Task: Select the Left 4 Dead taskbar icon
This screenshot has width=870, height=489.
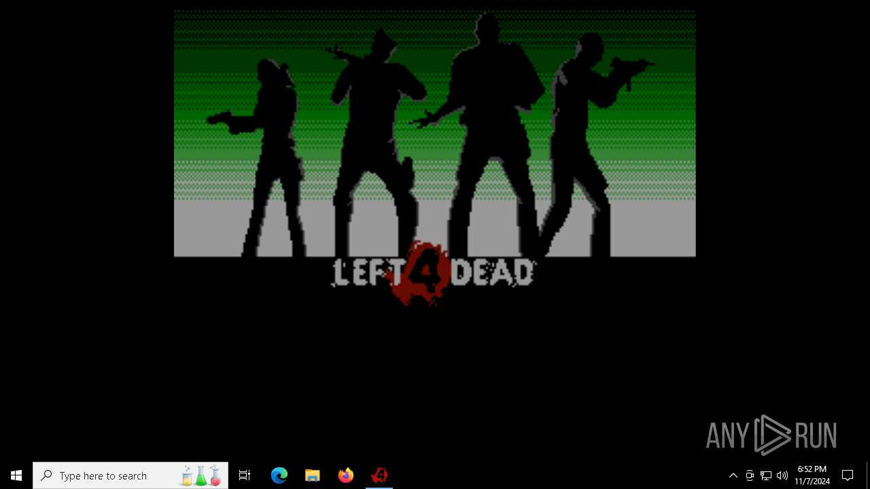Action: tap(379, 475)
